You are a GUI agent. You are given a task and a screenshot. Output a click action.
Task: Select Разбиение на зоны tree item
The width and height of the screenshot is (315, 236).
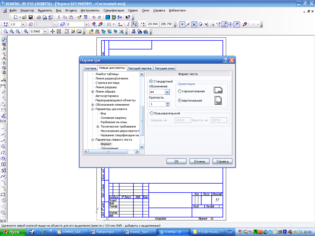[x=114, y=122]
